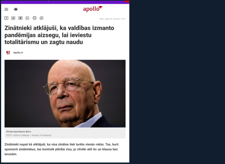This screenshot has height=164, width=225.
Task: Click the asterisk-shaped icon beside the menu
Action: tap(16, 9)
